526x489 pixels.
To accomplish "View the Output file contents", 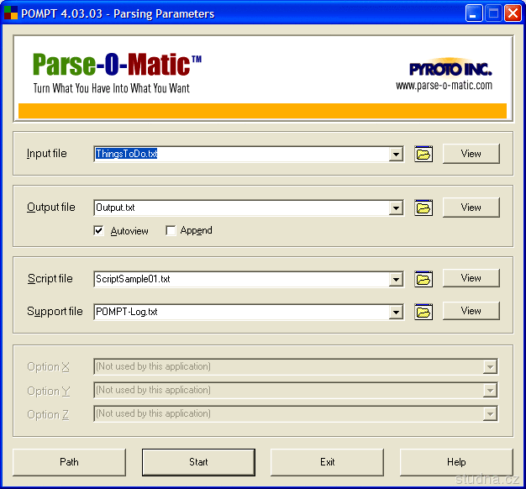I will tap(471, 208).
